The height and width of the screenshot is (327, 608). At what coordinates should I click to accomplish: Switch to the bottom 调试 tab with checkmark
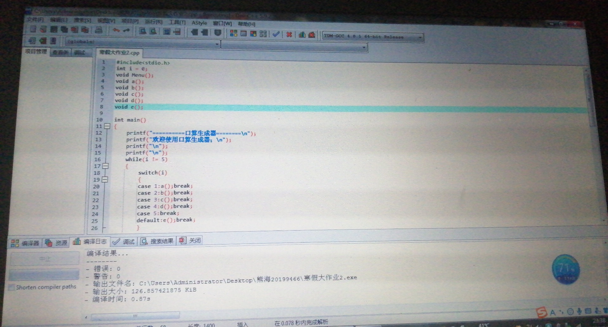pyautogui.click(x=123, y=242)
